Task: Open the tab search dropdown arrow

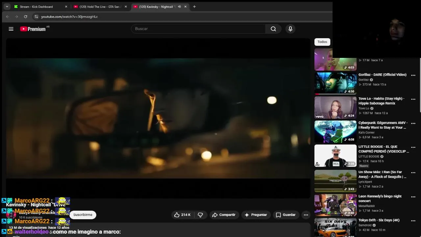Action: coord(7,7)
